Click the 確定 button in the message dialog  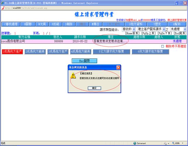click(x=94, y=88)
